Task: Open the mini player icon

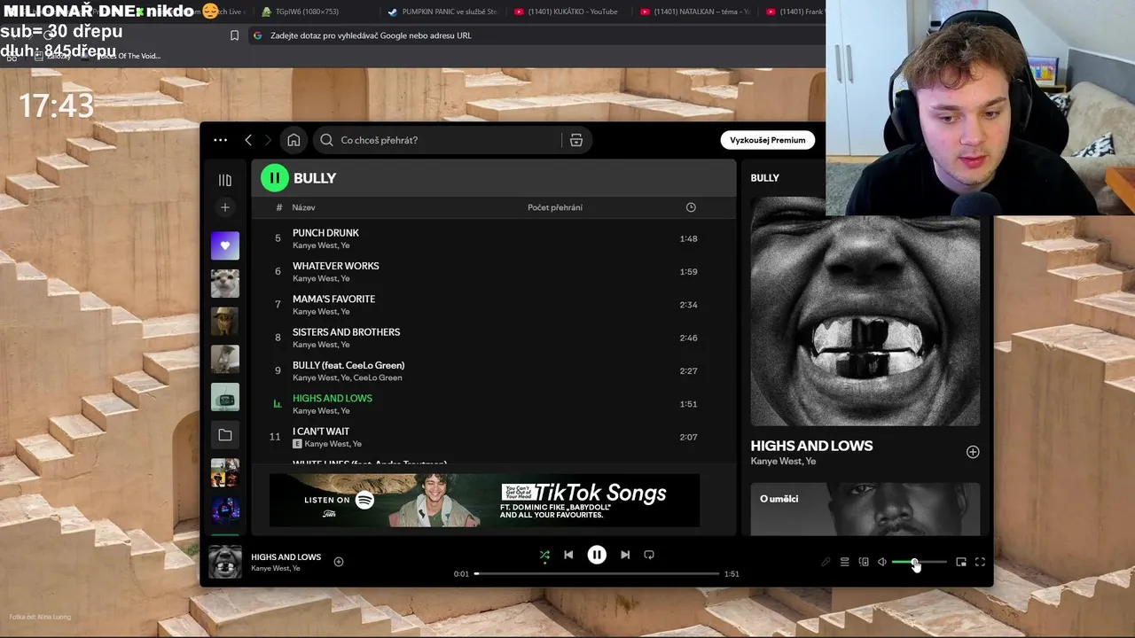Action: pos(961,562)
